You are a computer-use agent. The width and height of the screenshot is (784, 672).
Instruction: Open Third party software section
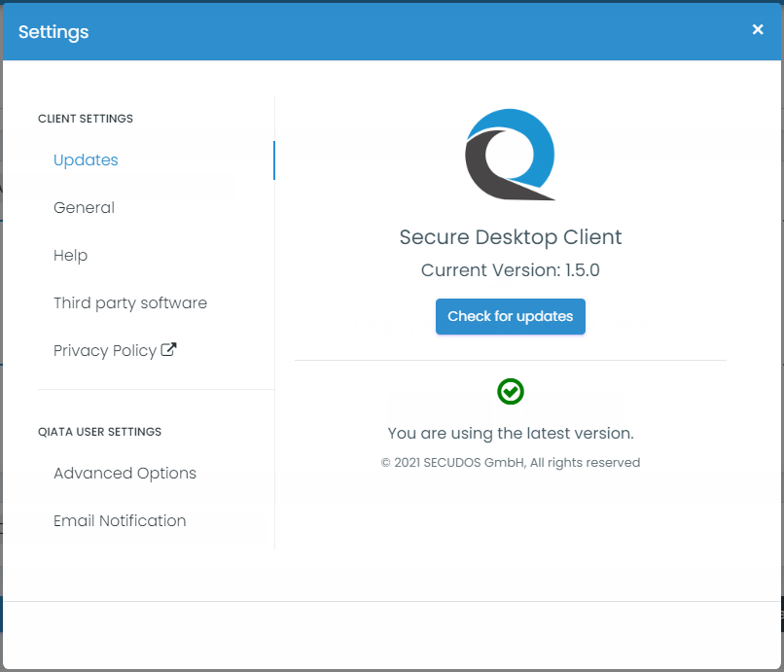coord(130,303)
